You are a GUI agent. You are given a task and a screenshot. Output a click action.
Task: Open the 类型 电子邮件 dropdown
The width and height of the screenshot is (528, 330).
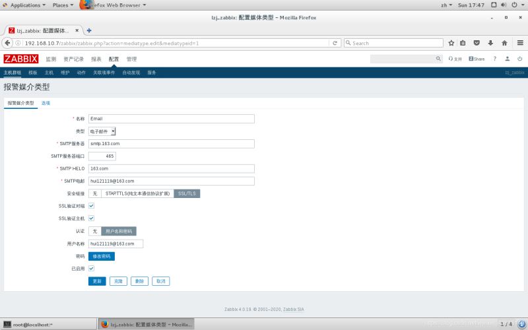click(x=102, y=131)
